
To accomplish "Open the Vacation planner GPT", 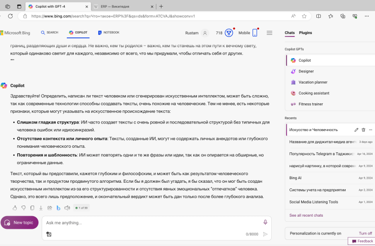I will [330, 82].
